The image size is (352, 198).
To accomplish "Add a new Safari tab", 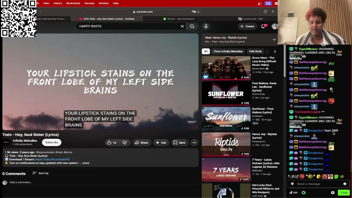I will coord(273,12).
